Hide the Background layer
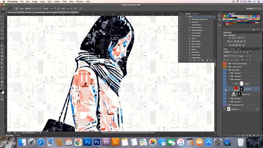Screen dimensions: 263x148 pos(224,109)
